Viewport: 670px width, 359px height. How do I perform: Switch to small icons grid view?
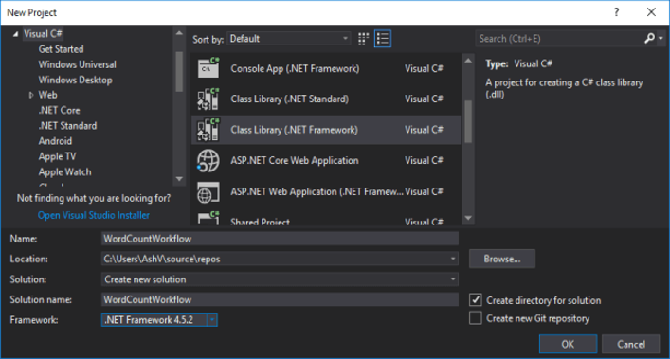tap(363, 39)
